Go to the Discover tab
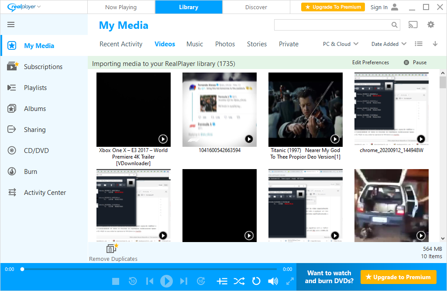447x291 pixels. click(256, 7)
